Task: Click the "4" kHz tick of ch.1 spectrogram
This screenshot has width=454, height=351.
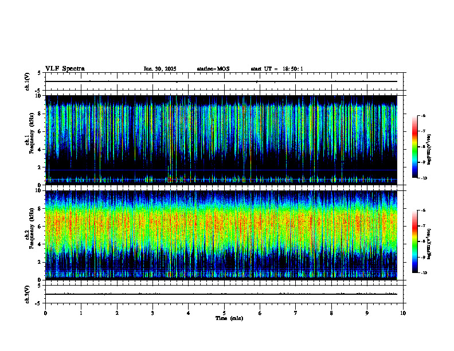Action: (40, 150)
